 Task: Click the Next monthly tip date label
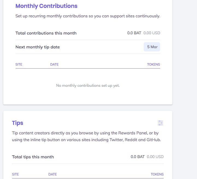point(38,47)
